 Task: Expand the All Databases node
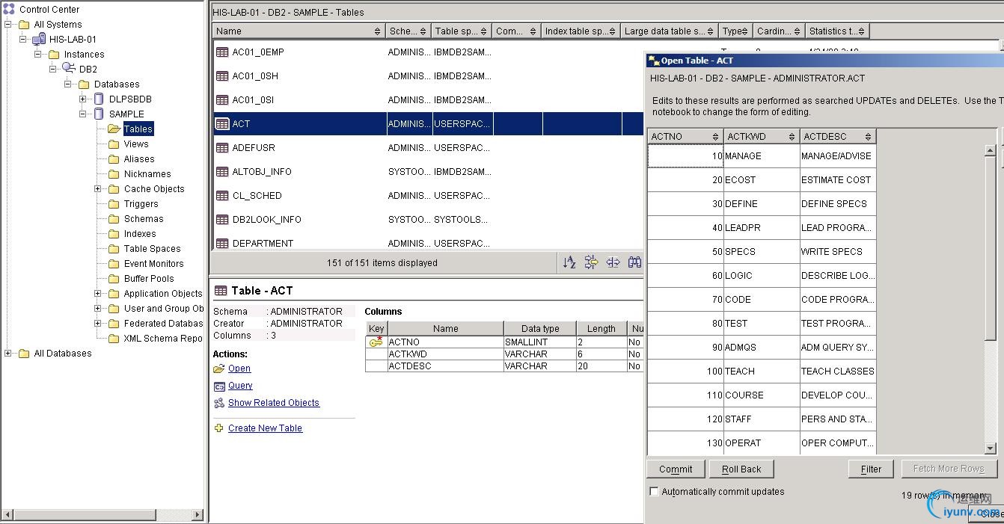[x=8, y=353]
